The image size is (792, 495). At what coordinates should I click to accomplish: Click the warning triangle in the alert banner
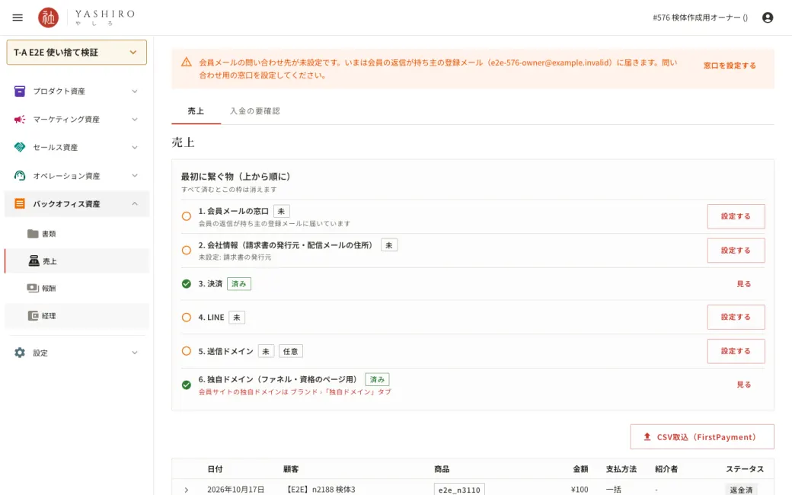(187, 62)
